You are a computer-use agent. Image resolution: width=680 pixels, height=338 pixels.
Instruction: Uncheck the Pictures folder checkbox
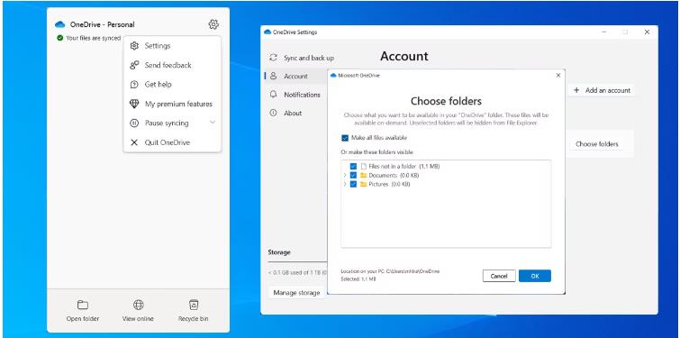coord(353,184)
